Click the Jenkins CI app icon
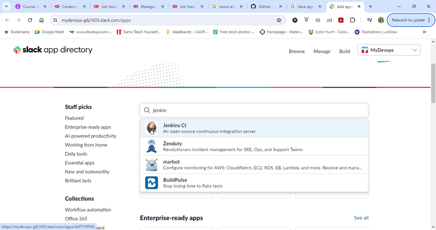436x230 pixels. pyautogui.click(x=152, y=128)
